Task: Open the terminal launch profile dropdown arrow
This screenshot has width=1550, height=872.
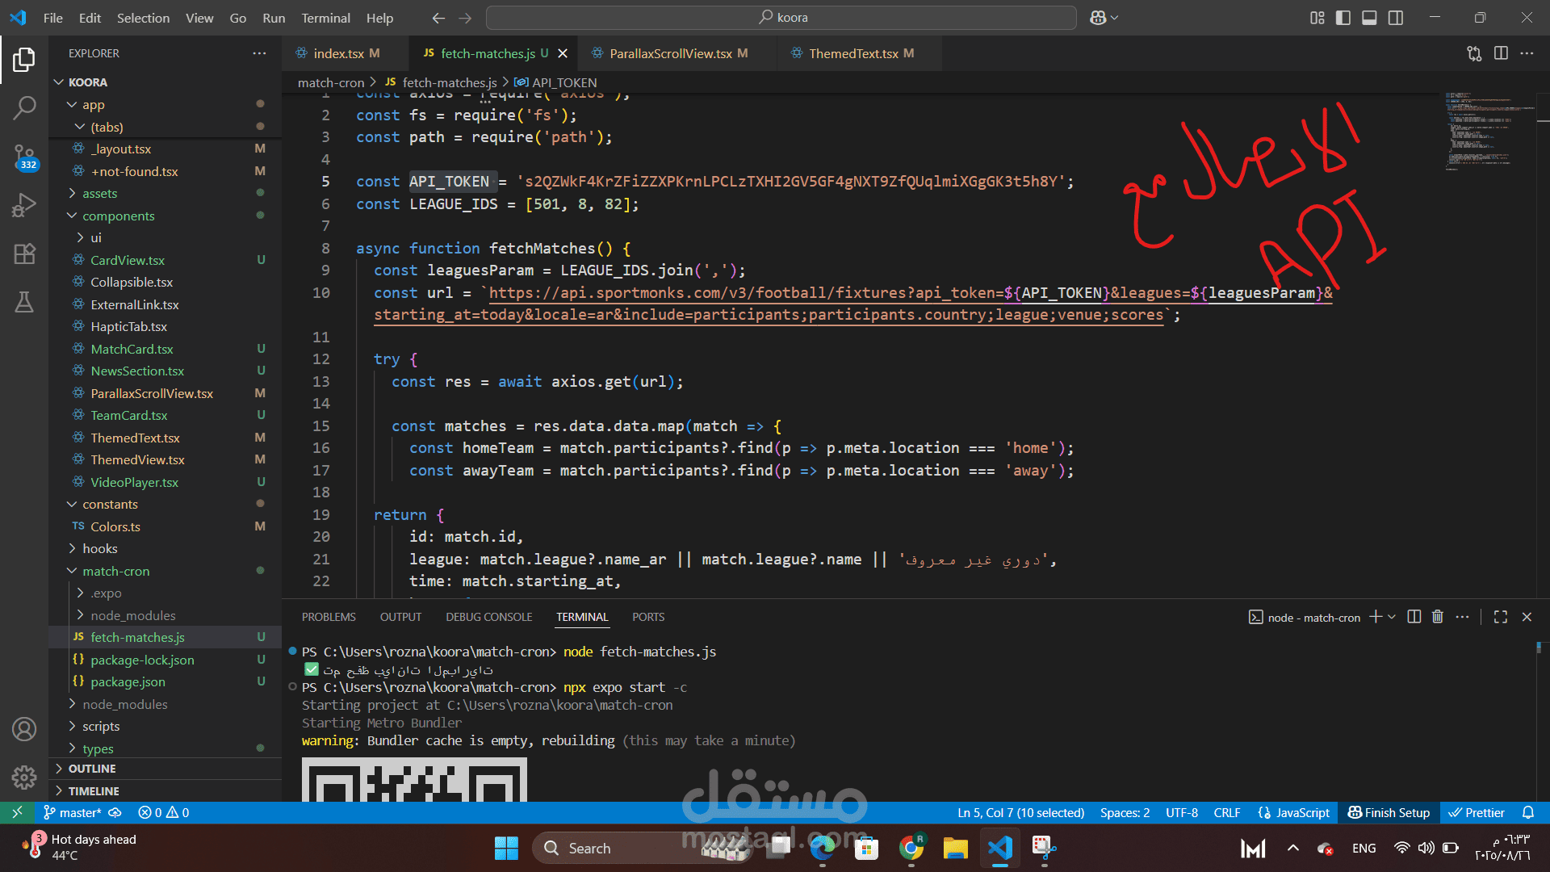Action: point(1392,617)
